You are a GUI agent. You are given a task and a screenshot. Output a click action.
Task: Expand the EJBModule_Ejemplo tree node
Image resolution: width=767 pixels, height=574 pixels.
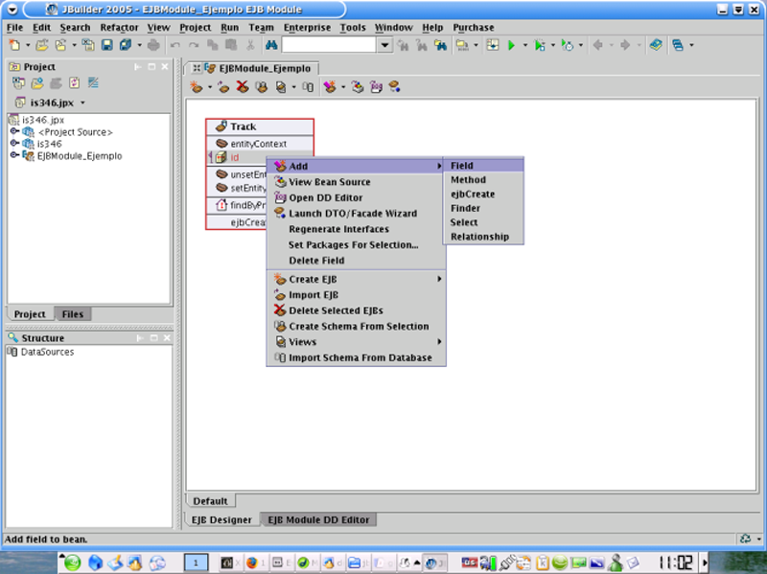14,155
